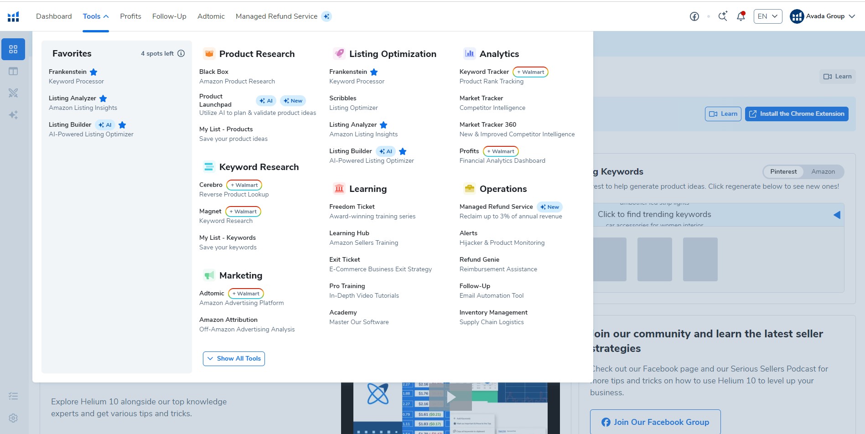The image size is (865, 434).
Task: Join Our Facebook Group
Action: click(655, 422)
